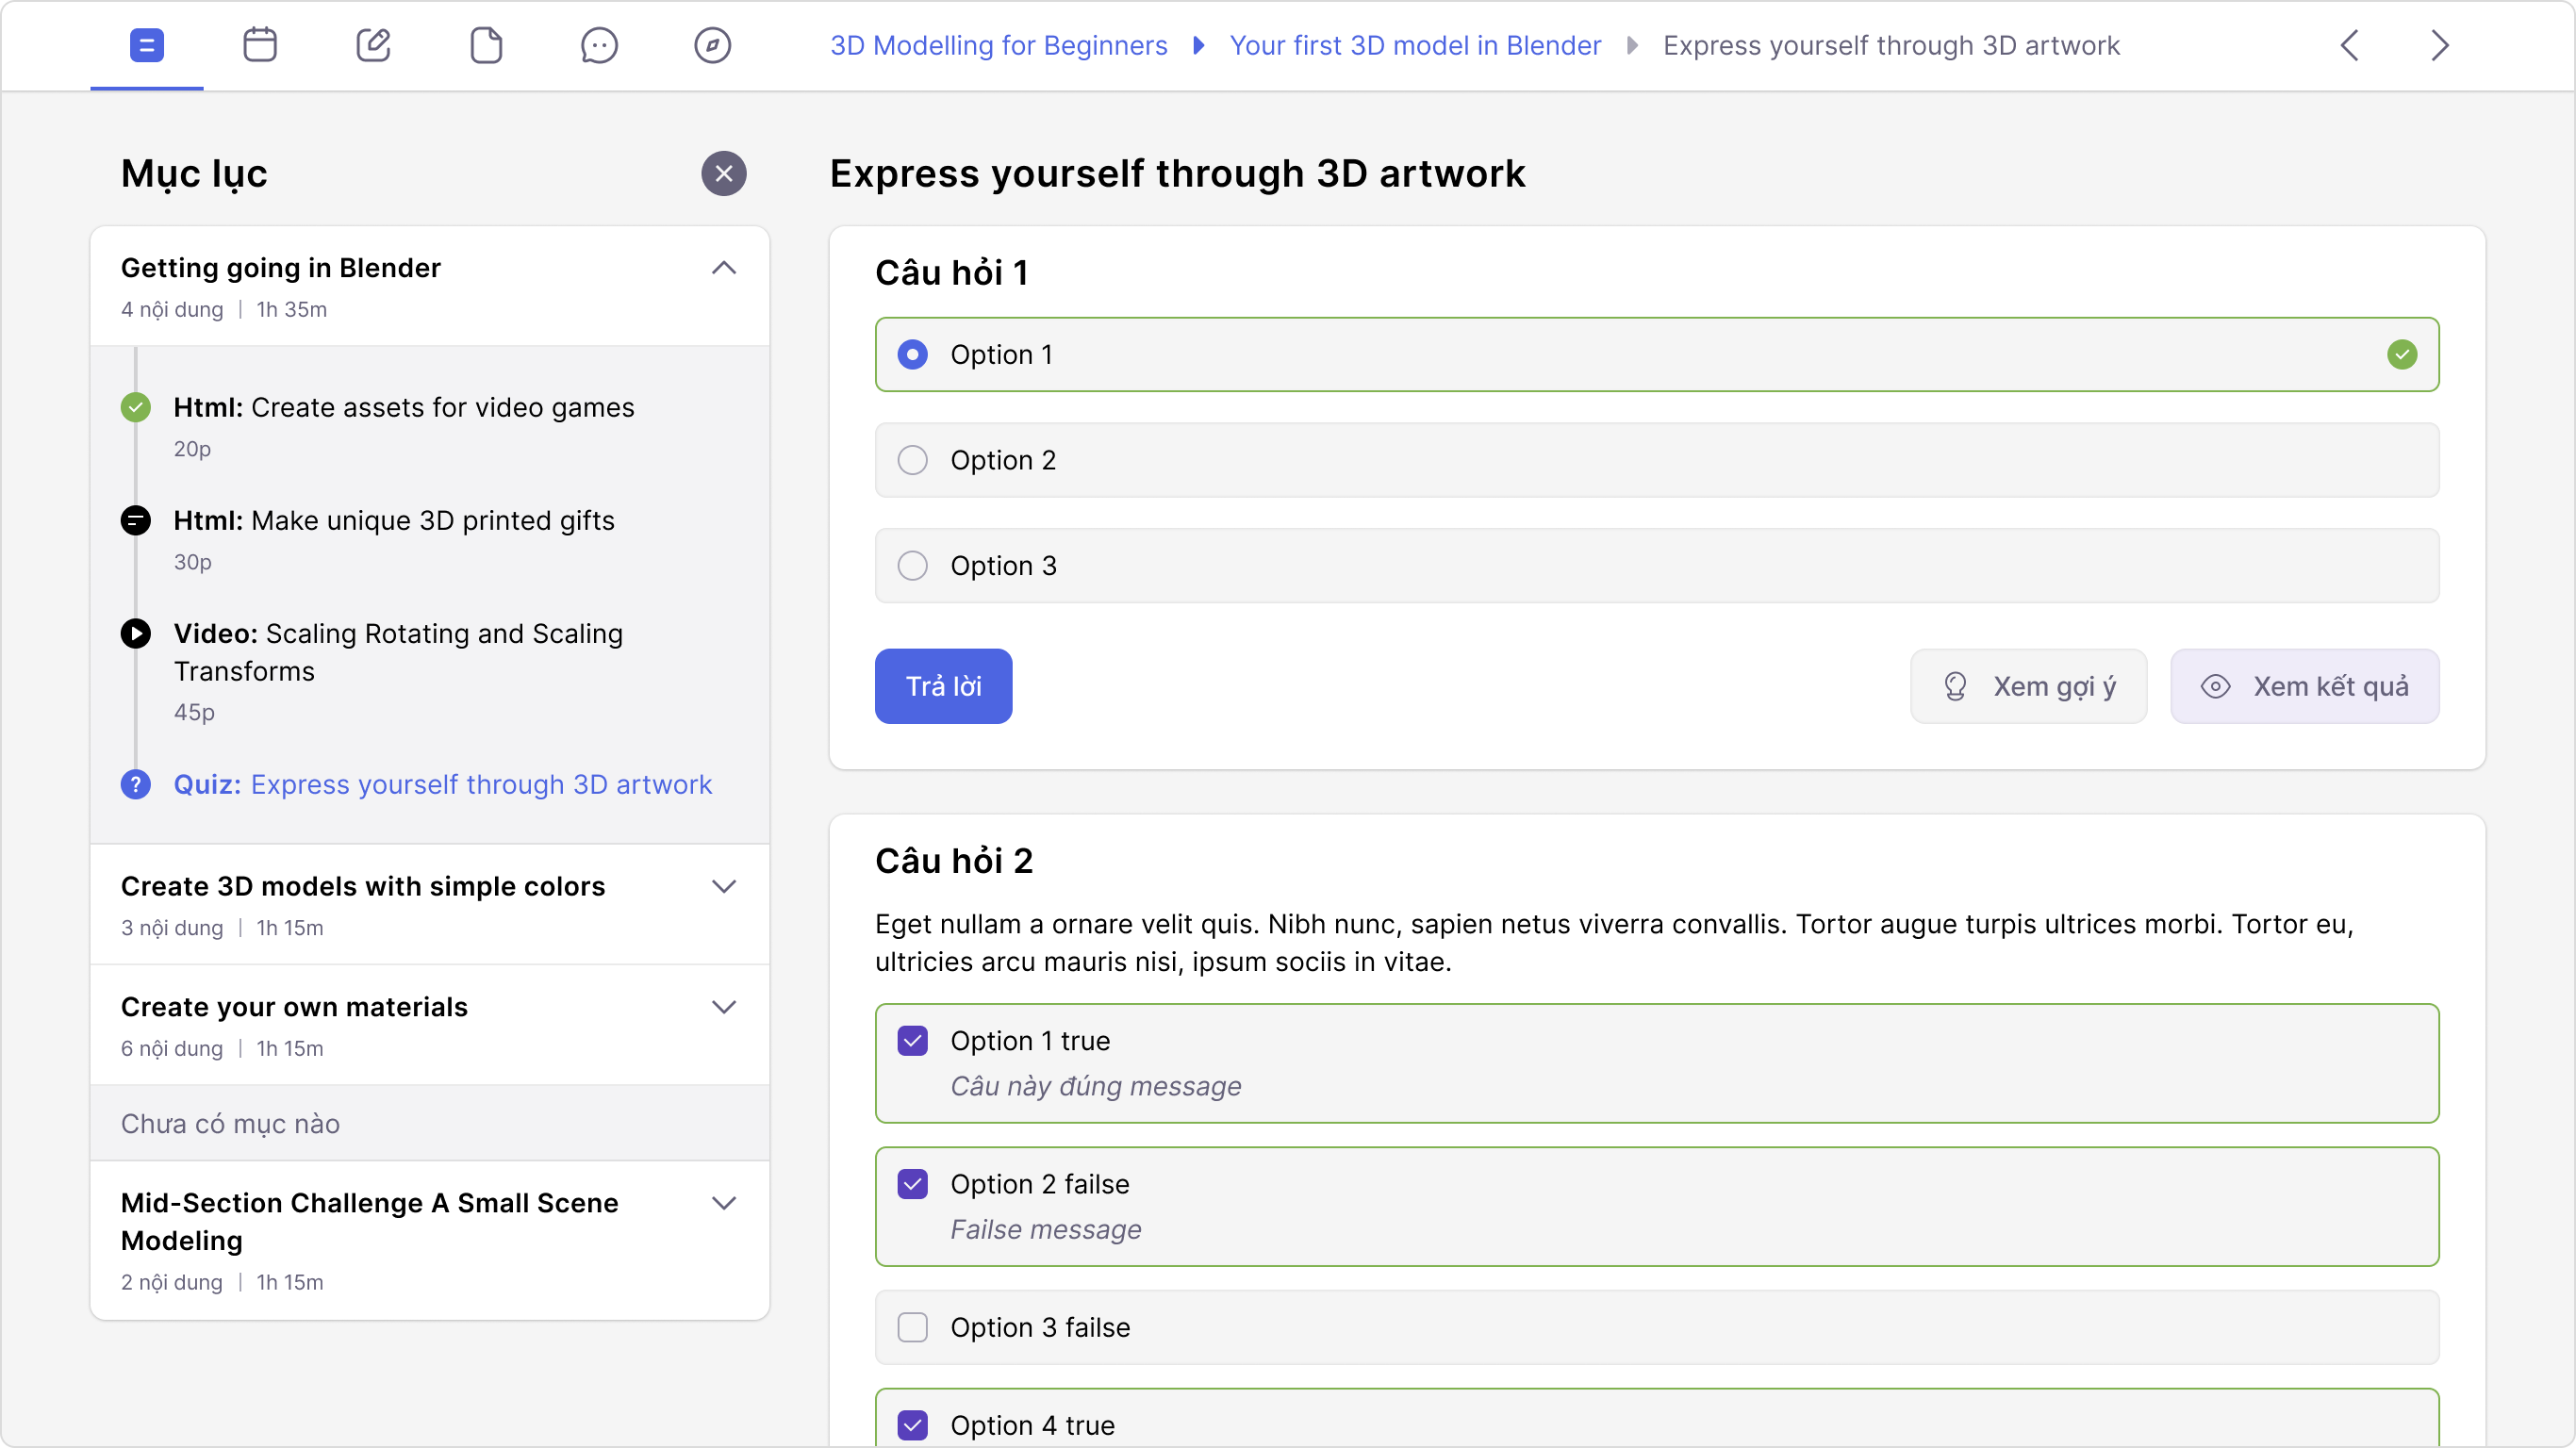Screen dimensions: 2576x1448
Task: Check the Option 3 failse checkbox
Action: [912, 1327]
